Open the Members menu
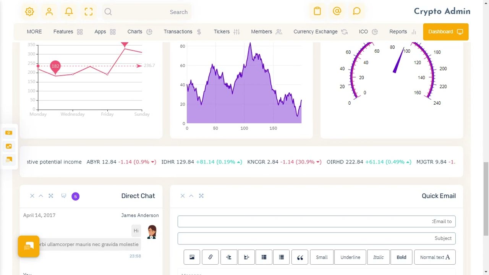This screenshot has height=275, width=489. [x=266, y=32]
